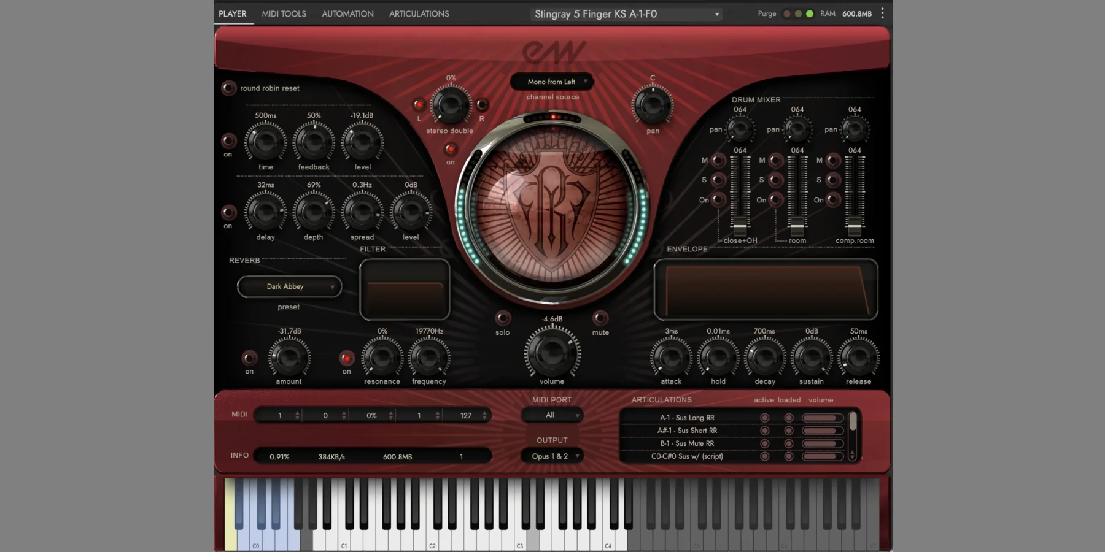Open the Dark Abbey reverb preset dropdown
The height and width of the screenshot is (552, 1105).
click(x=289, y=286)
